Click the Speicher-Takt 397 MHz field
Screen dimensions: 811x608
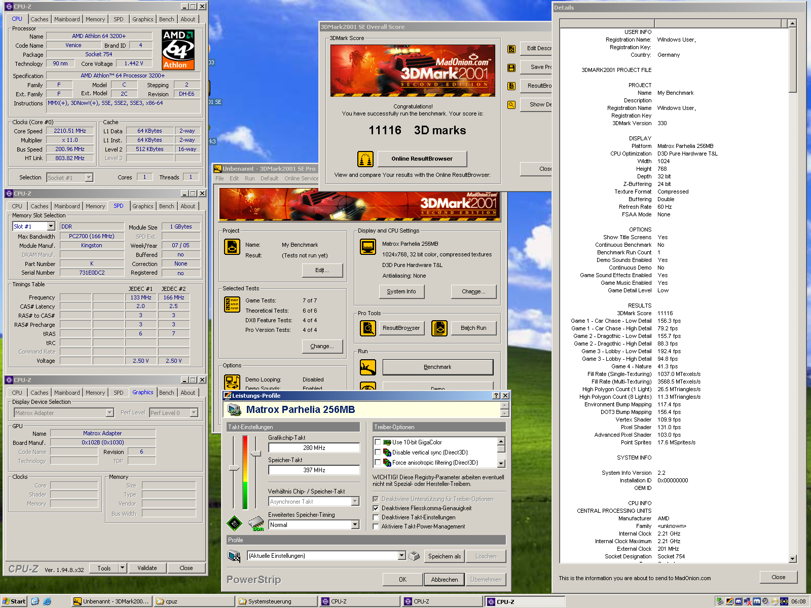coord(314,470)
